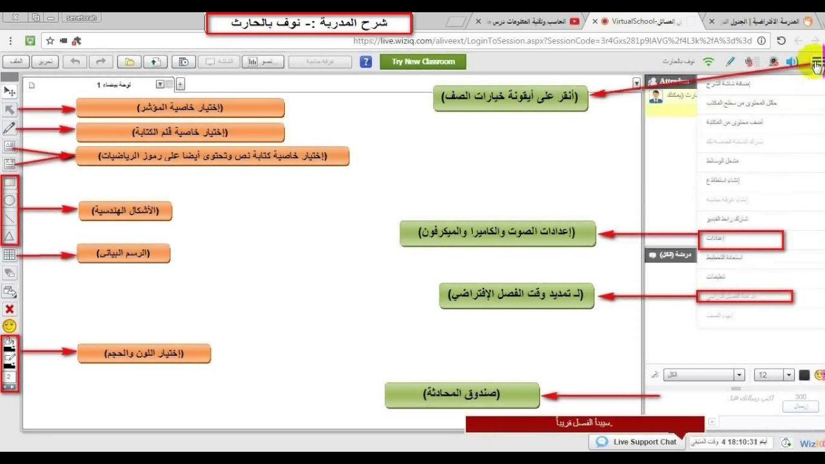Click the browser address bar URL
The height and width of the screenshot is (464, 825).
click(x=552, y=41)
